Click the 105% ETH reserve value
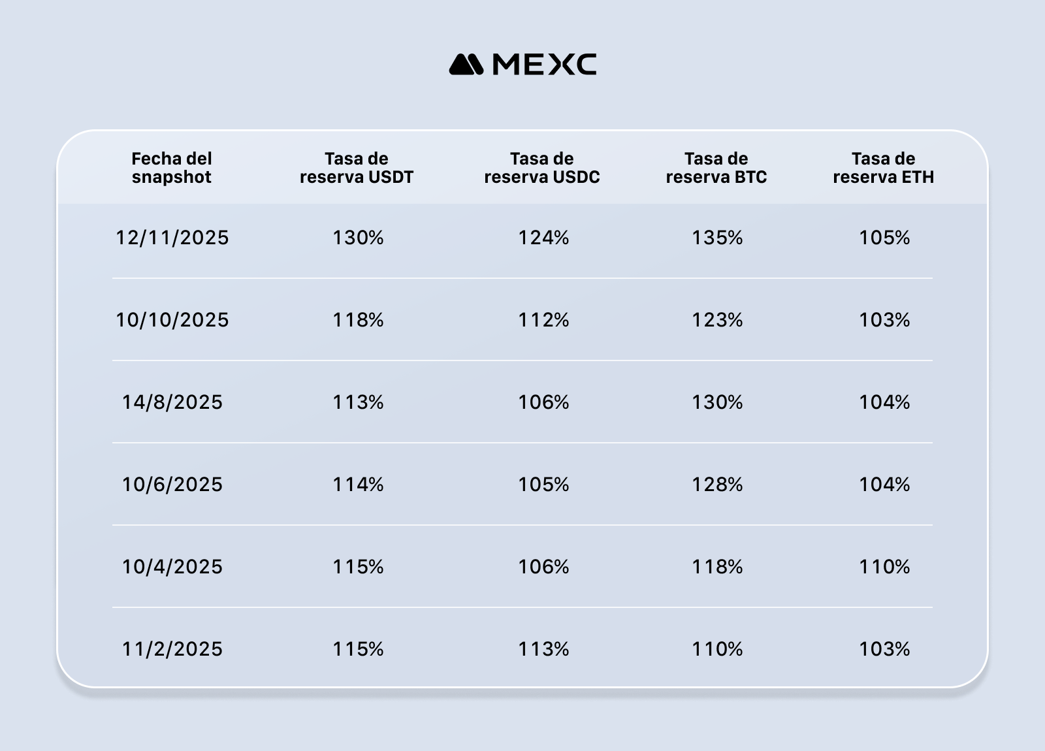 [x=884, y=238]
